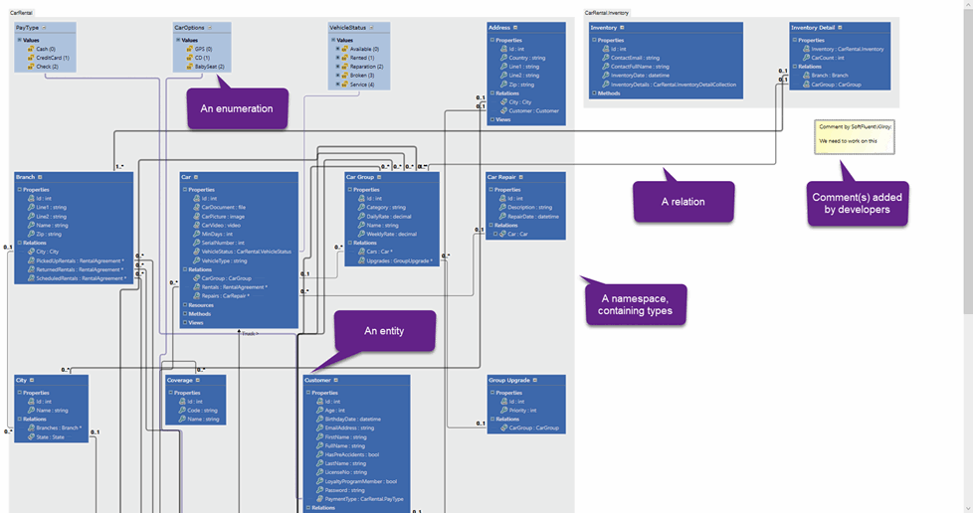The width and height of the screenshot is (973, 513).
Task: Click the ContactEmail property icon in Inventory
Action: click(605, 58)
